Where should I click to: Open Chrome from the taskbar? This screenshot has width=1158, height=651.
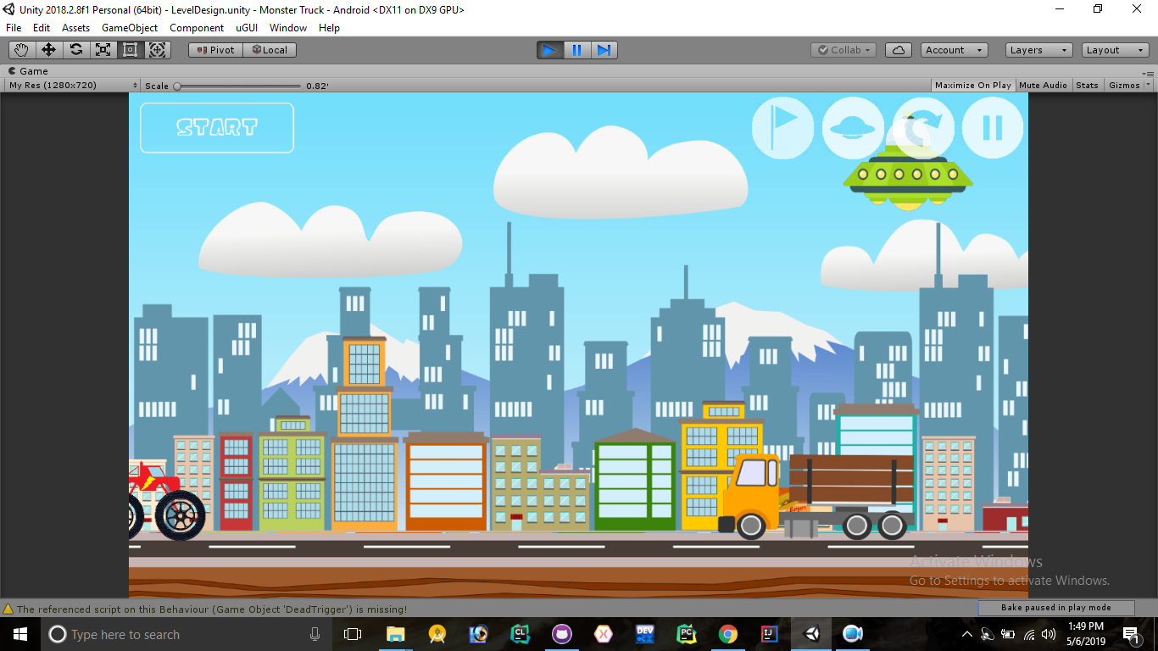pos(728,633)
